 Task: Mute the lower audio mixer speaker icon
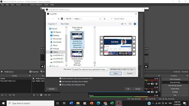tap(152, 92)
